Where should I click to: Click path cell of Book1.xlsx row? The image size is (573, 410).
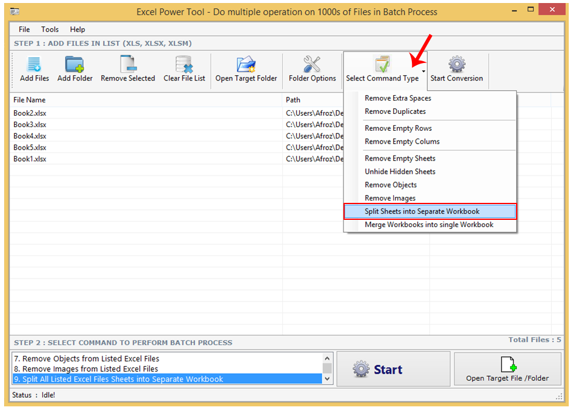tap(314, 159)
